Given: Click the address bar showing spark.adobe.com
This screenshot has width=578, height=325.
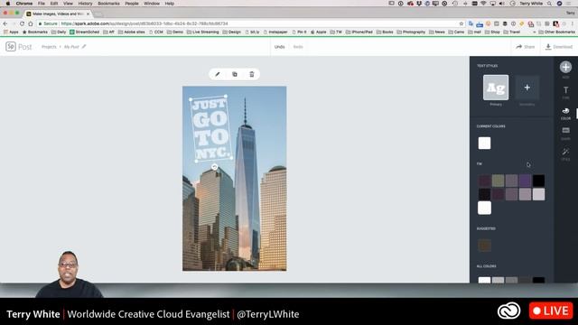Looking at the screenshot, I should pyautogui.click(x=251, y=23).
